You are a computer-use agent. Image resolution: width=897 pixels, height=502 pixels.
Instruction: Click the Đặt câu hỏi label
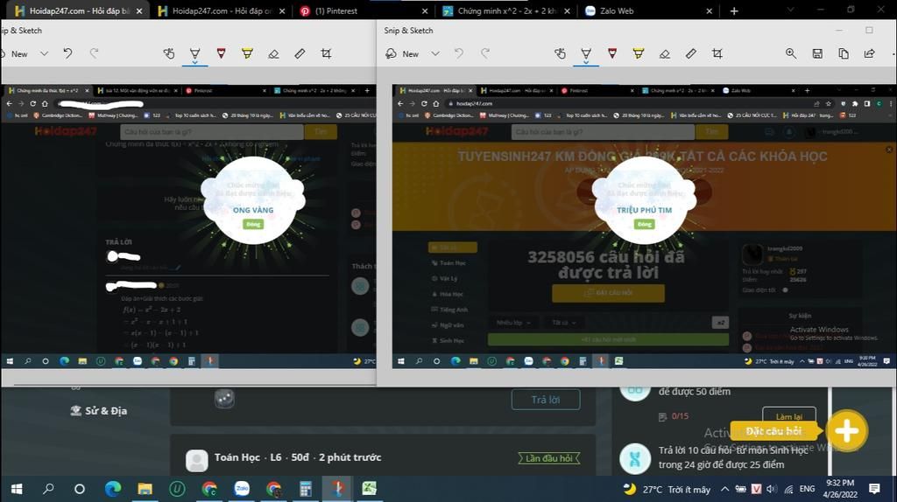773,431
